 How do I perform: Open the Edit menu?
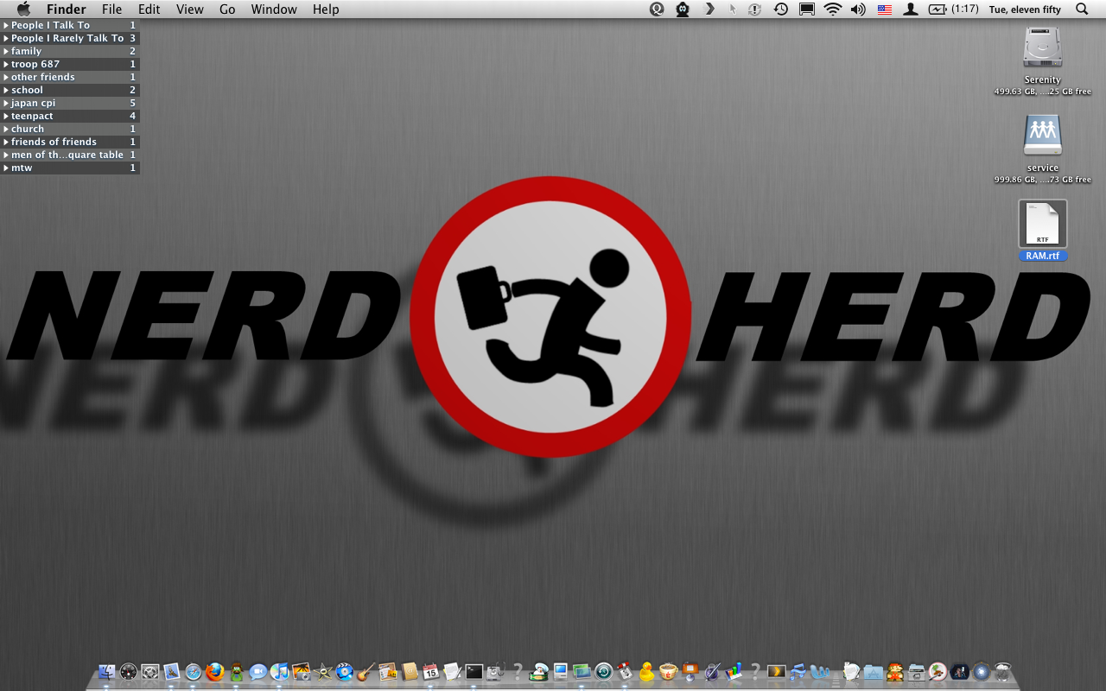coord(149,9)
